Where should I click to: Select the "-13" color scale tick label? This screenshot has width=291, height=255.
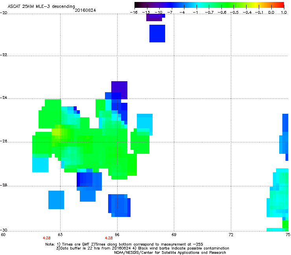(x=146, y=13)
